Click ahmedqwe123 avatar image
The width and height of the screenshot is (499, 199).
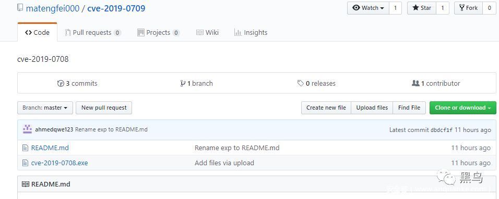(x=27, y=129)
